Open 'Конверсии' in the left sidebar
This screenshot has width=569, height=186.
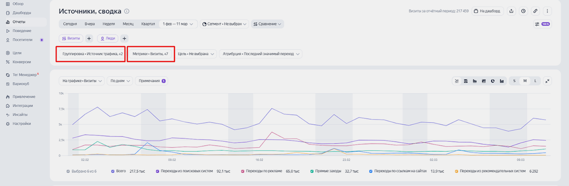tap(21, 62)
